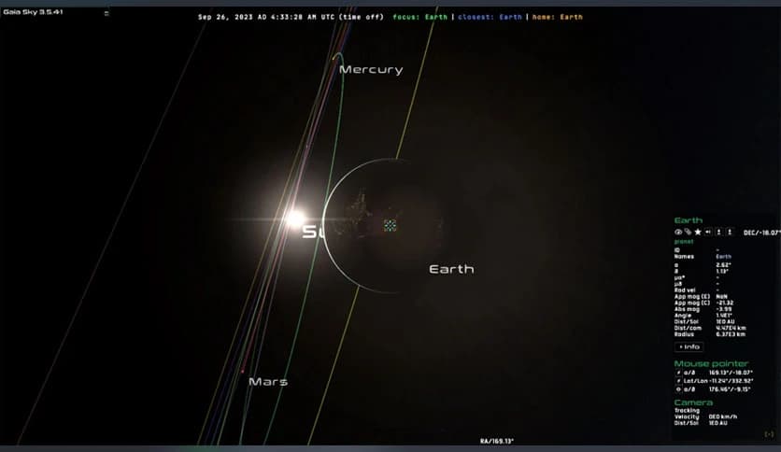The height and width of the screenshot is (452, 781).
Task: Click the + Info button
Action: (689, 347)
